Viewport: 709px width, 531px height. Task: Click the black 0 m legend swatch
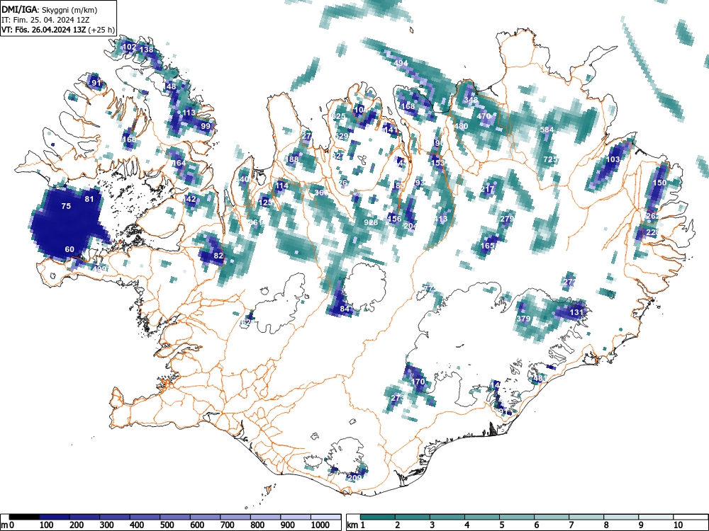click(24, 517)
